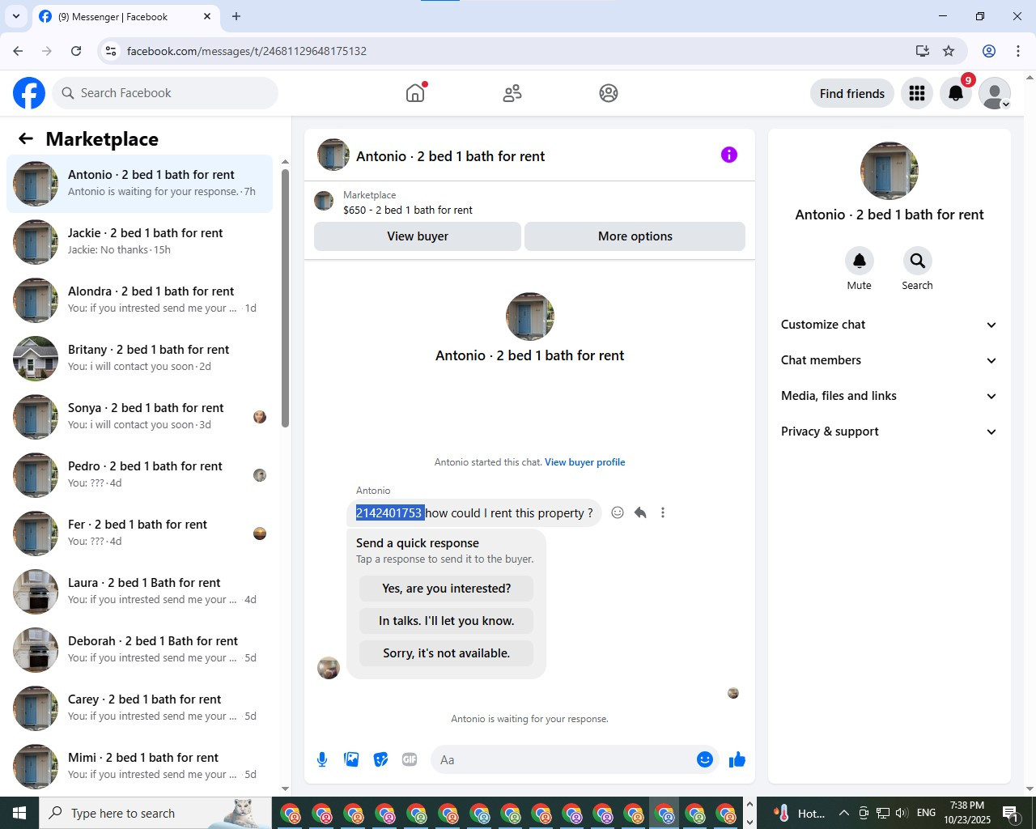Open Fer's 2 bed 1 bath conversation

click(140, 534)
